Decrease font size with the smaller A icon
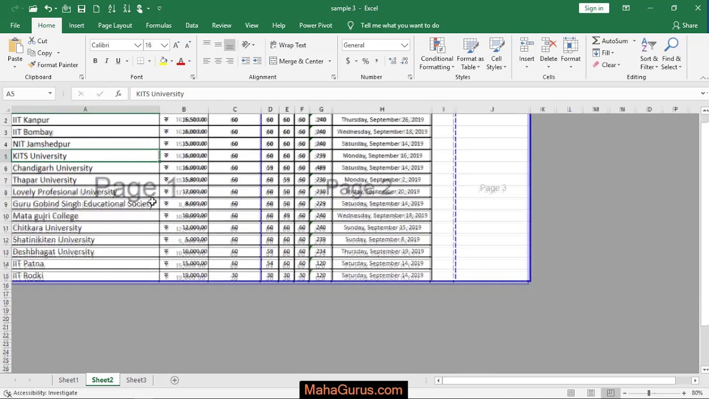The width and height of the screenshot is (709, 399). click(188, 45)
